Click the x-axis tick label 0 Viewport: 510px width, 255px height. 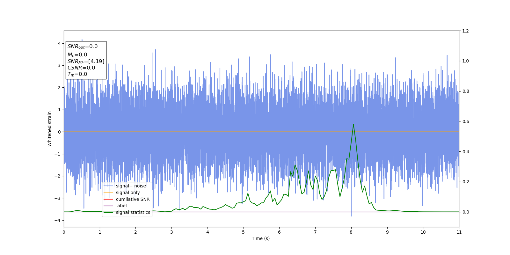[x=64, y=232]
